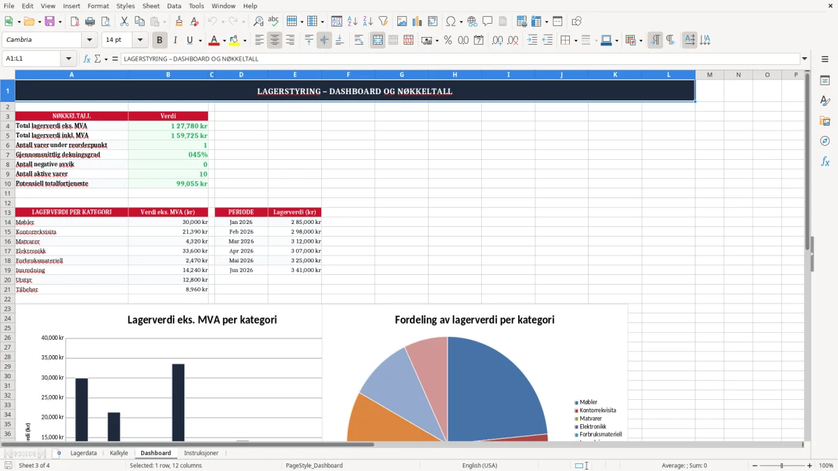Expand Conditional Formatting dropdown arrow
This screenshot has width=838, height=471.
coord(640,40)
